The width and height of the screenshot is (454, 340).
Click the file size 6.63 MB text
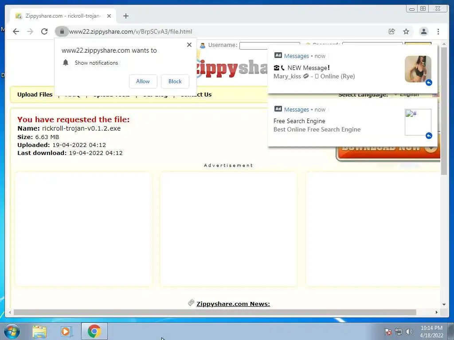47,137
